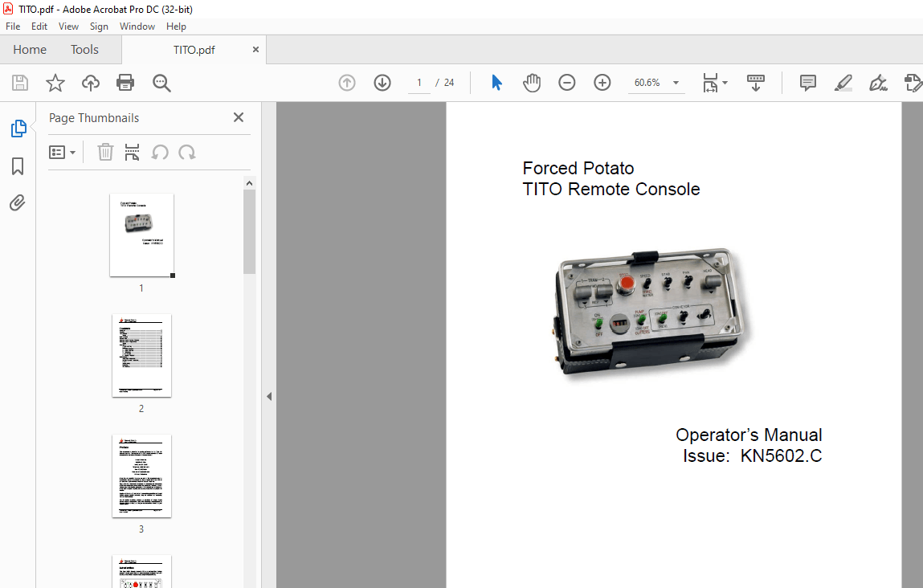Select the Highlight text tool
923x588 pixels.
point(843,82)
